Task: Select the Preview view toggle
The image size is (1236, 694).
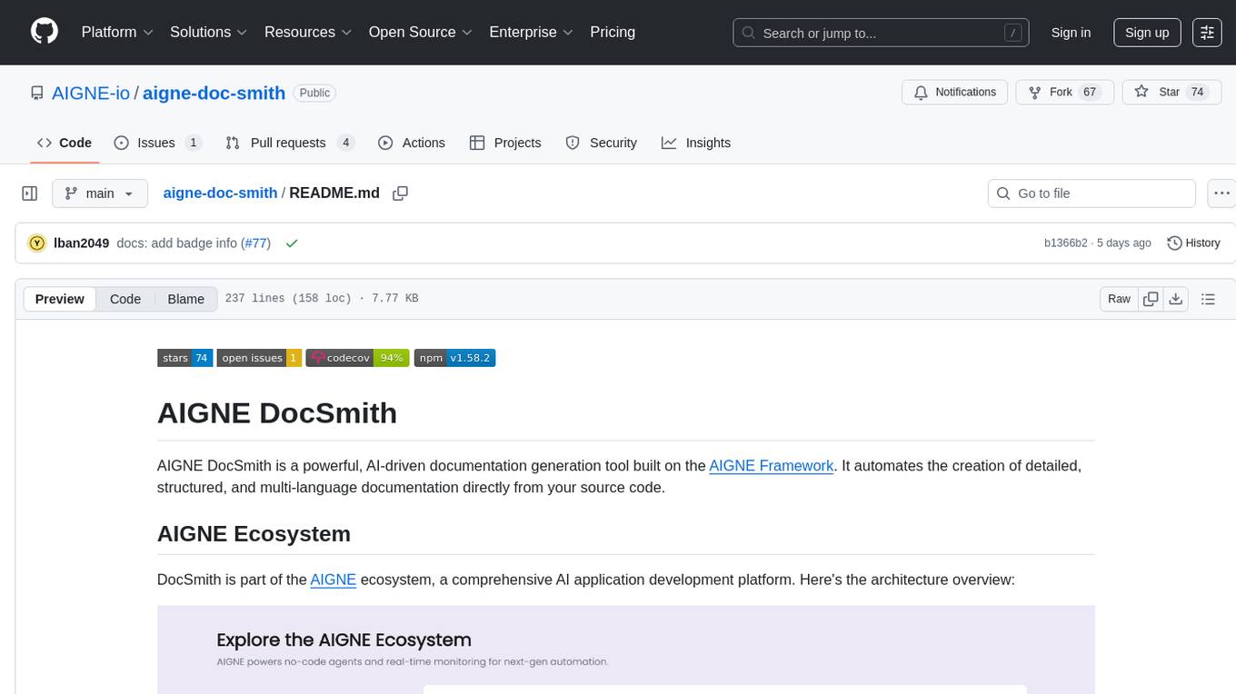Action: tap(60, 299)
